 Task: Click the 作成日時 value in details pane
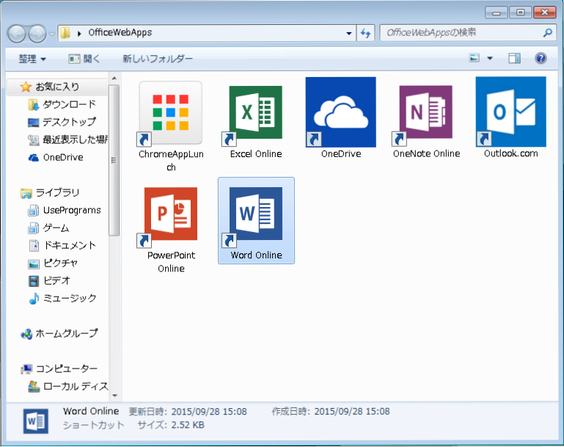point(352,411)
